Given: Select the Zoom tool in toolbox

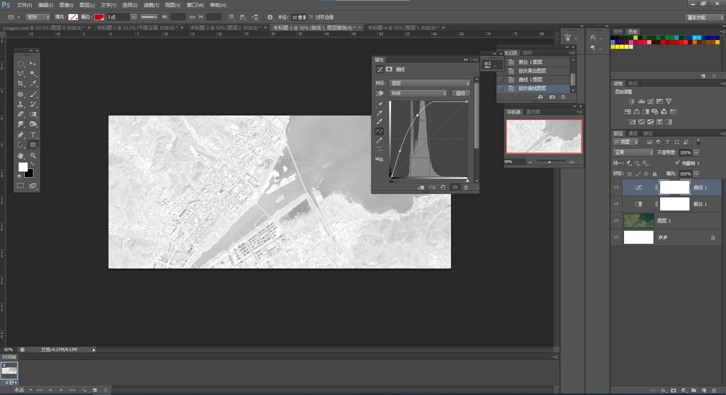Looking at the screenshot, I should (x=33, y=156).
